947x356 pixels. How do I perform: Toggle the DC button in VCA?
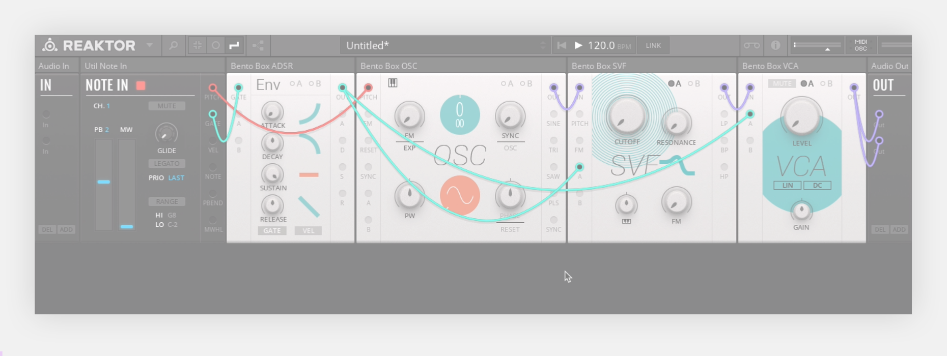pyautogui.click(x=818, y=185)
